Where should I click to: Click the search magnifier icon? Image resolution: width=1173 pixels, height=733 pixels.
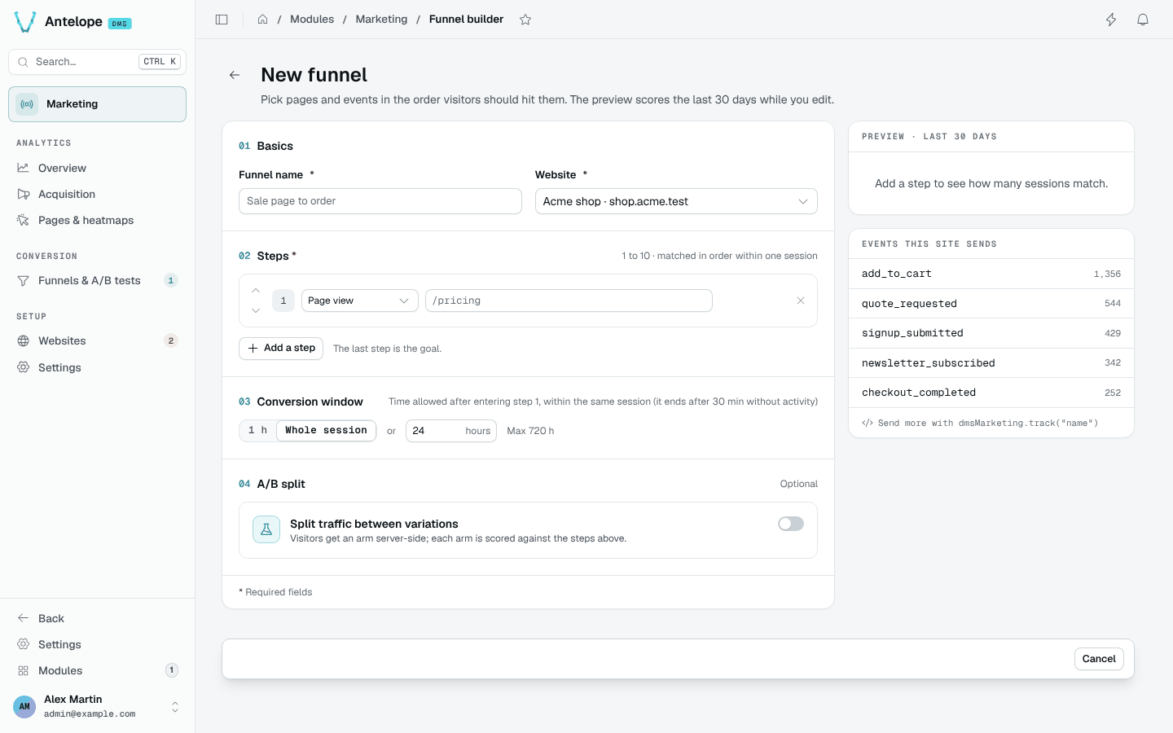(x=23, y=62)
